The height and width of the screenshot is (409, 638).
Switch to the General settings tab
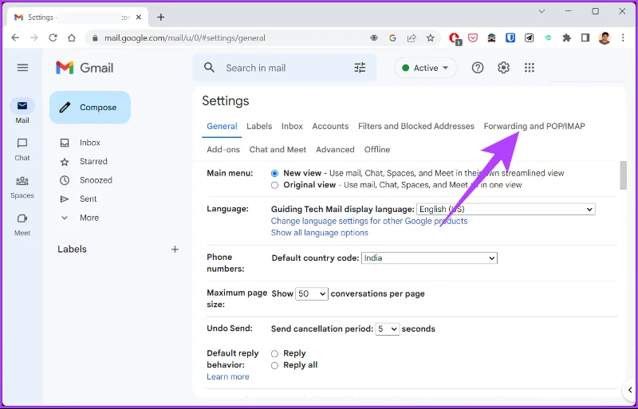[222, 126]
